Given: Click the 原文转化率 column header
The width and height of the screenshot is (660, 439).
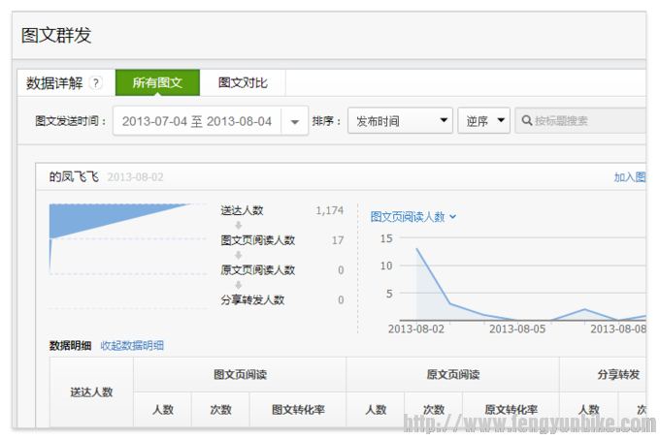Looking at the screenshot, I should [x=511, y=410].
